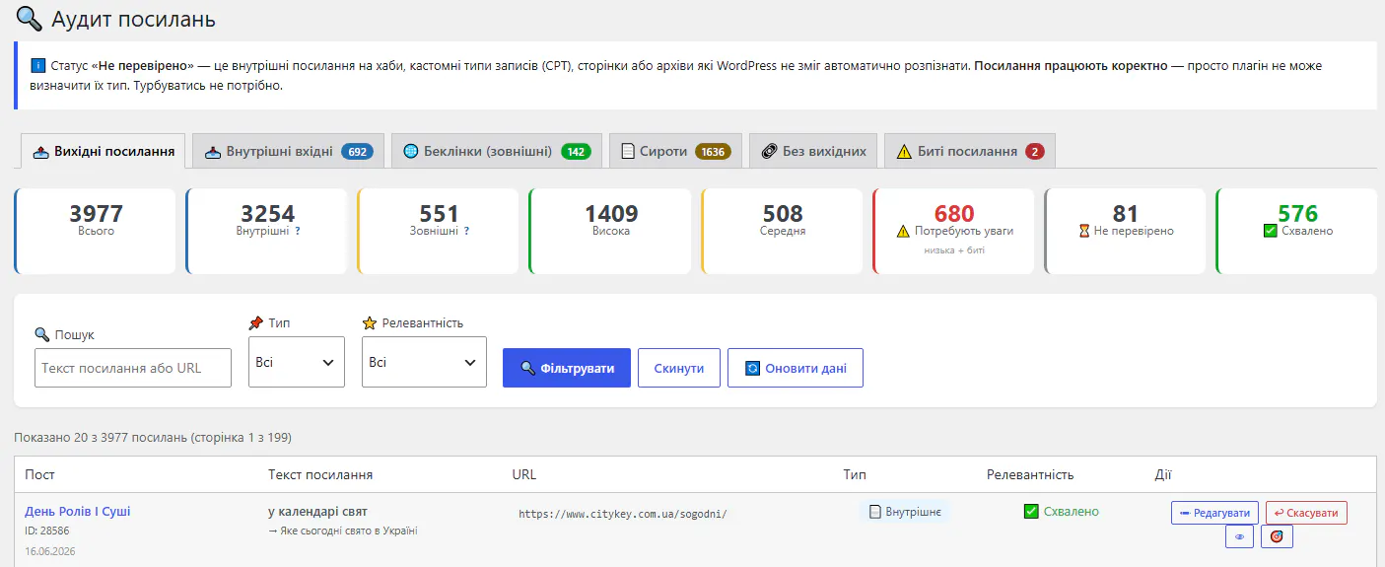Select the 576 Схвалено stat card

click(1297, 231)
